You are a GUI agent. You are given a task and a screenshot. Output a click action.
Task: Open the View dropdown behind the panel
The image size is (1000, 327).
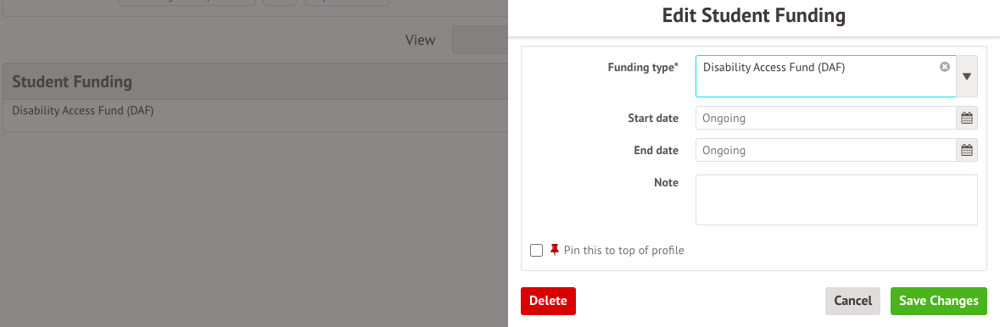coord(480,40)
